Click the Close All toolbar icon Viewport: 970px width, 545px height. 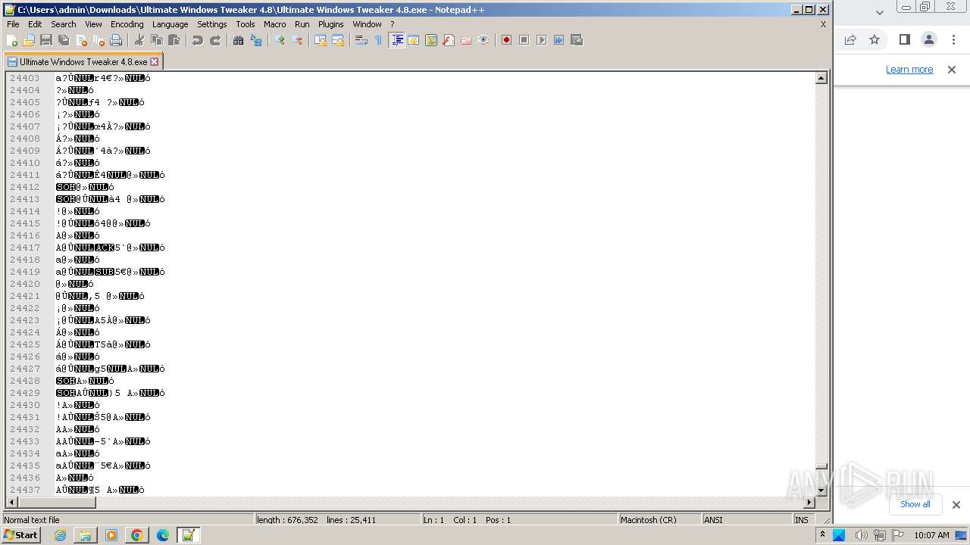pyautogui.click(x=99, y=40)
